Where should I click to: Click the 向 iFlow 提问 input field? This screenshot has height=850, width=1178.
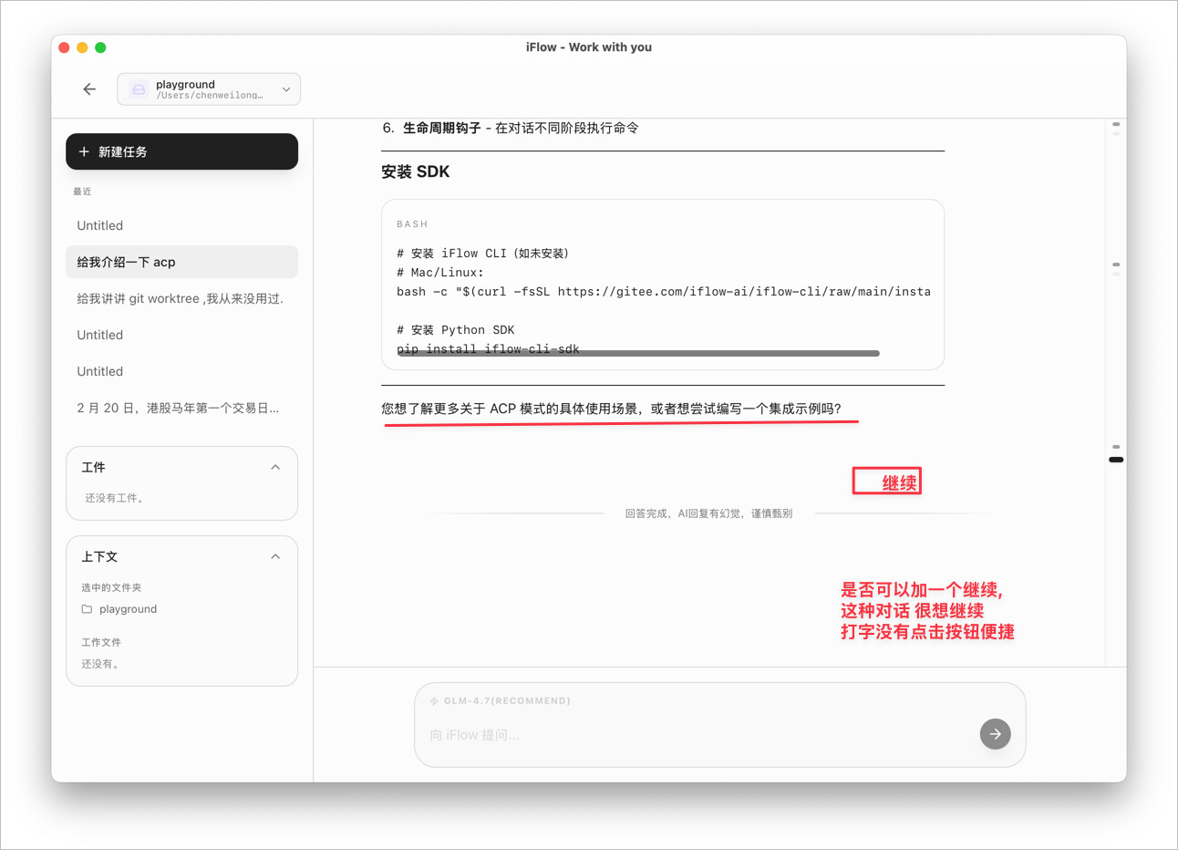(693, 735)
